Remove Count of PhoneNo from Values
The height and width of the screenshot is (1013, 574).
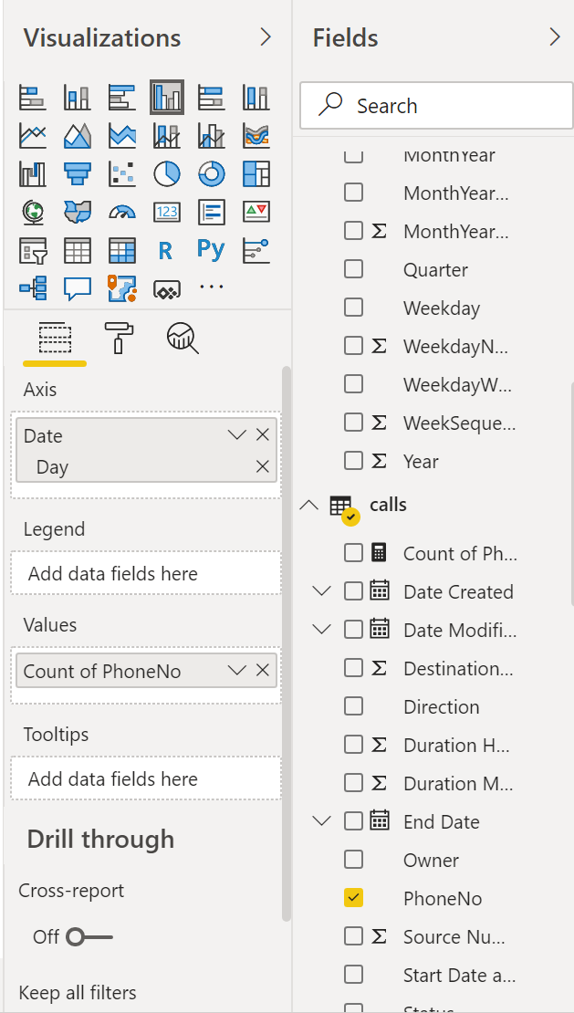click(263, 672)
